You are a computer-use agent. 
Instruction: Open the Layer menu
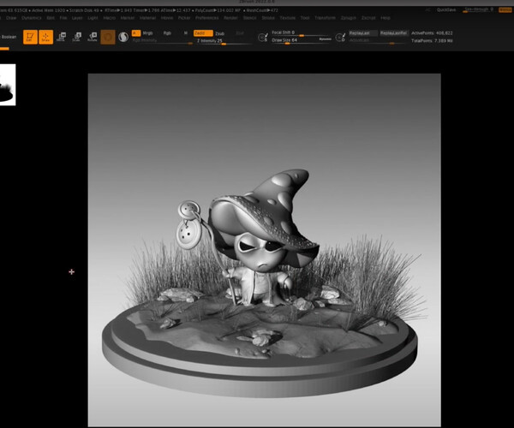coord(77,18)
